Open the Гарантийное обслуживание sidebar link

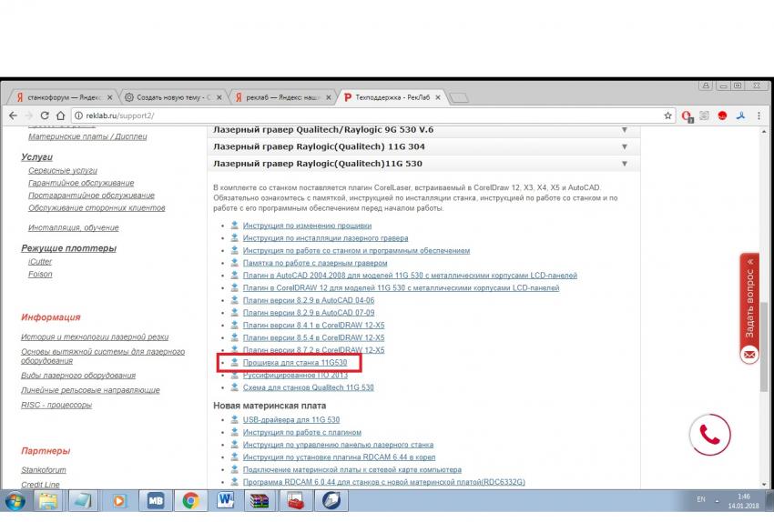81,183
